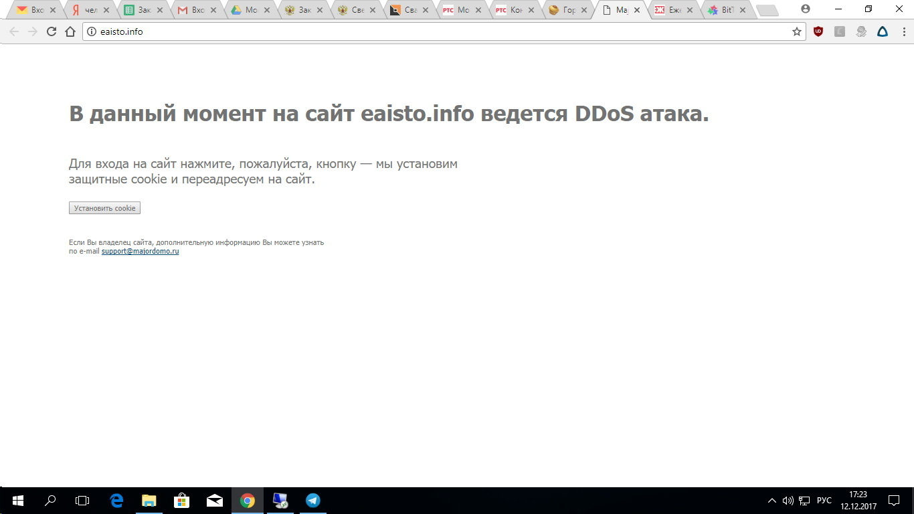Image resolution: width=914 pixels, height=514 pixels.
Task: Click text 'Если Вы владелец сайта'
Action: point(196,247)
